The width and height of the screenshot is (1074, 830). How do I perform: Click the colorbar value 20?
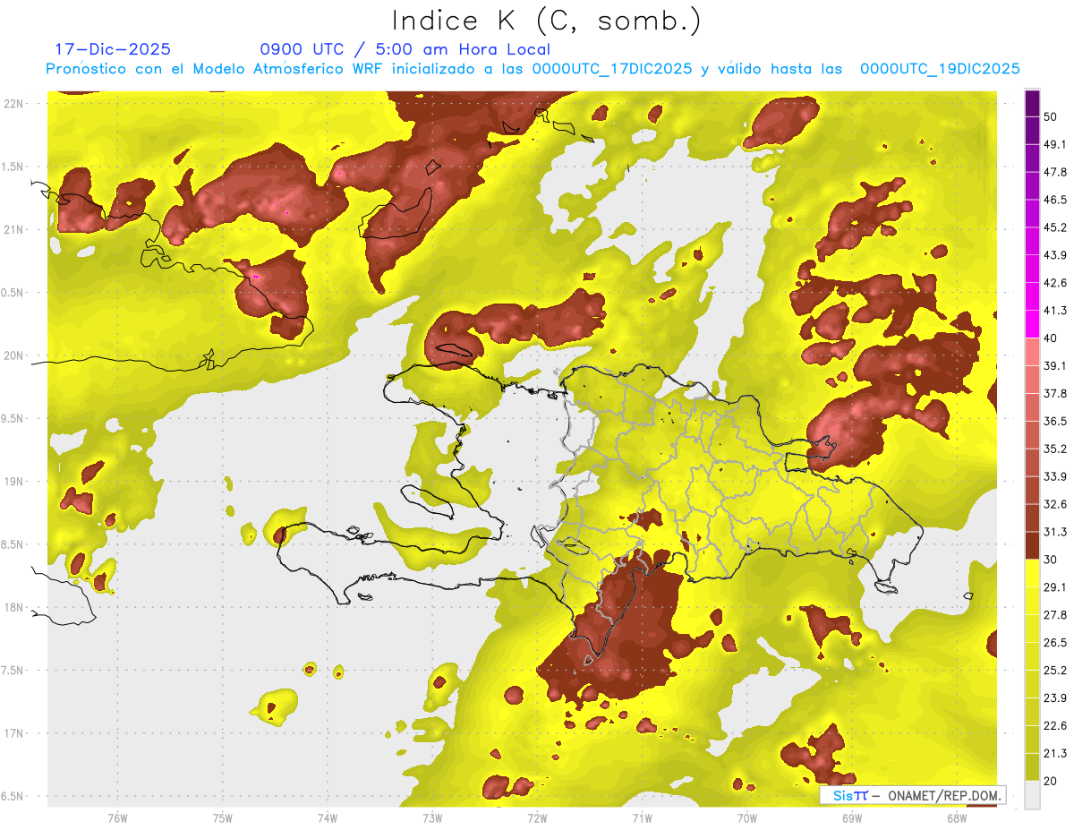(1053, 781)
